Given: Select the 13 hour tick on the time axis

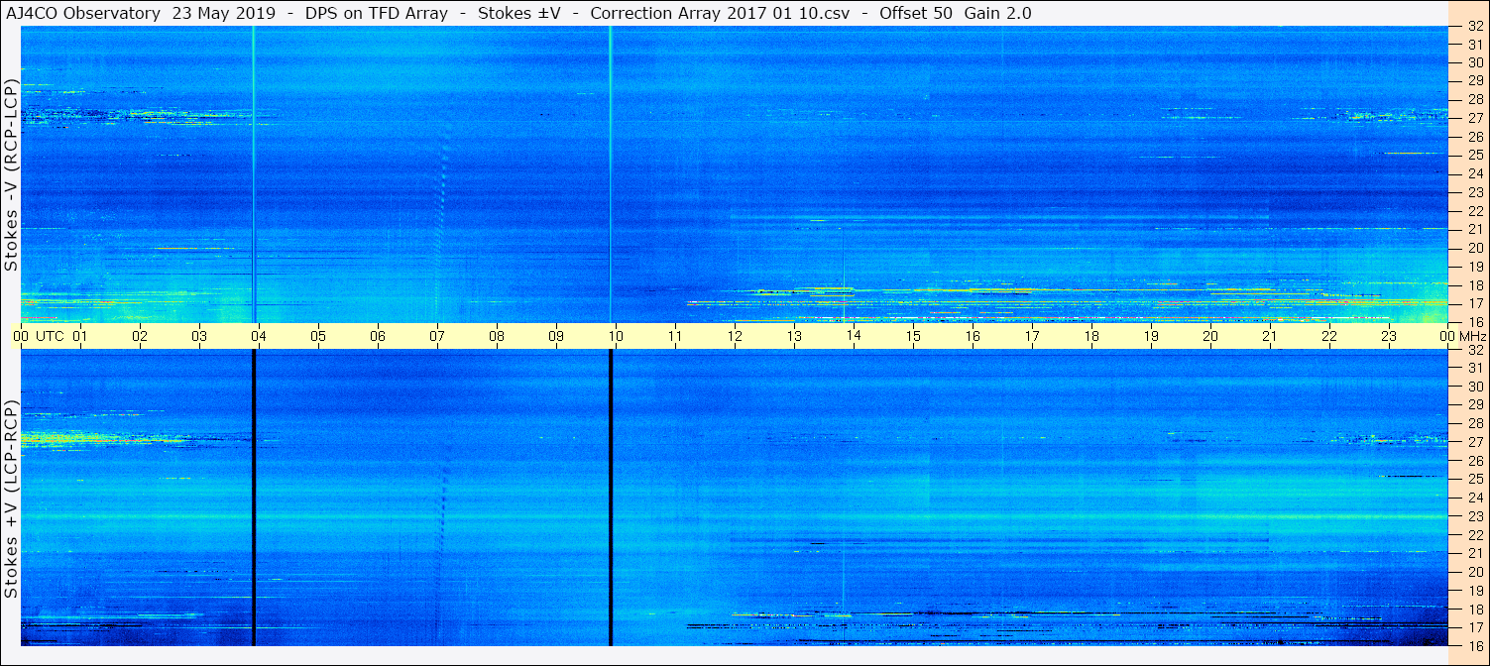Looking at the screenshot, I should click(794, 336).
